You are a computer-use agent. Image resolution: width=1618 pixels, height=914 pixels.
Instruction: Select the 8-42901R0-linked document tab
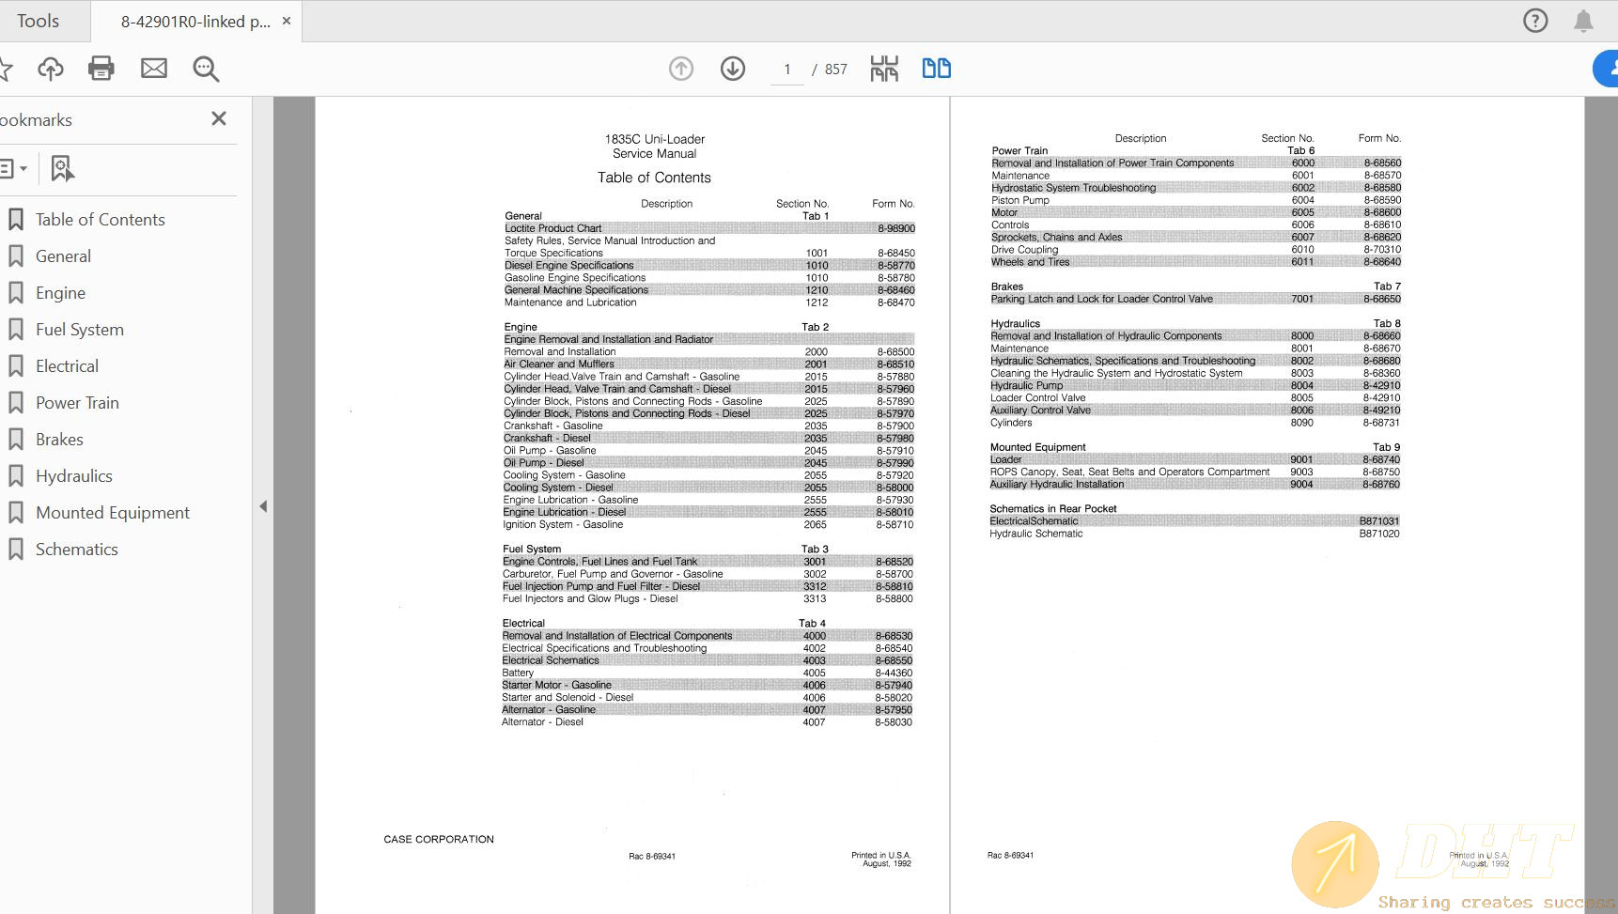194,21
